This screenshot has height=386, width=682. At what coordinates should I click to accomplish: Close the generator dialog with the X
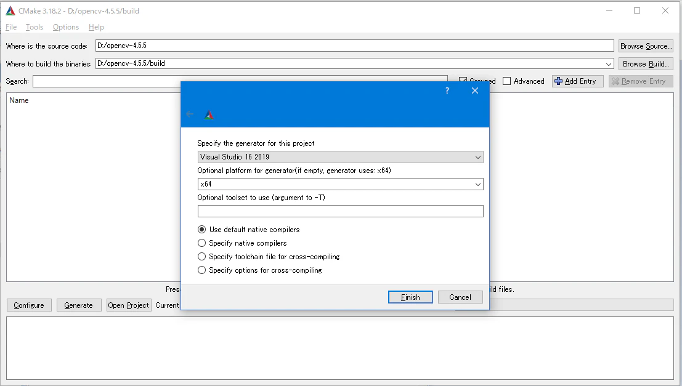tap(475, 90)
